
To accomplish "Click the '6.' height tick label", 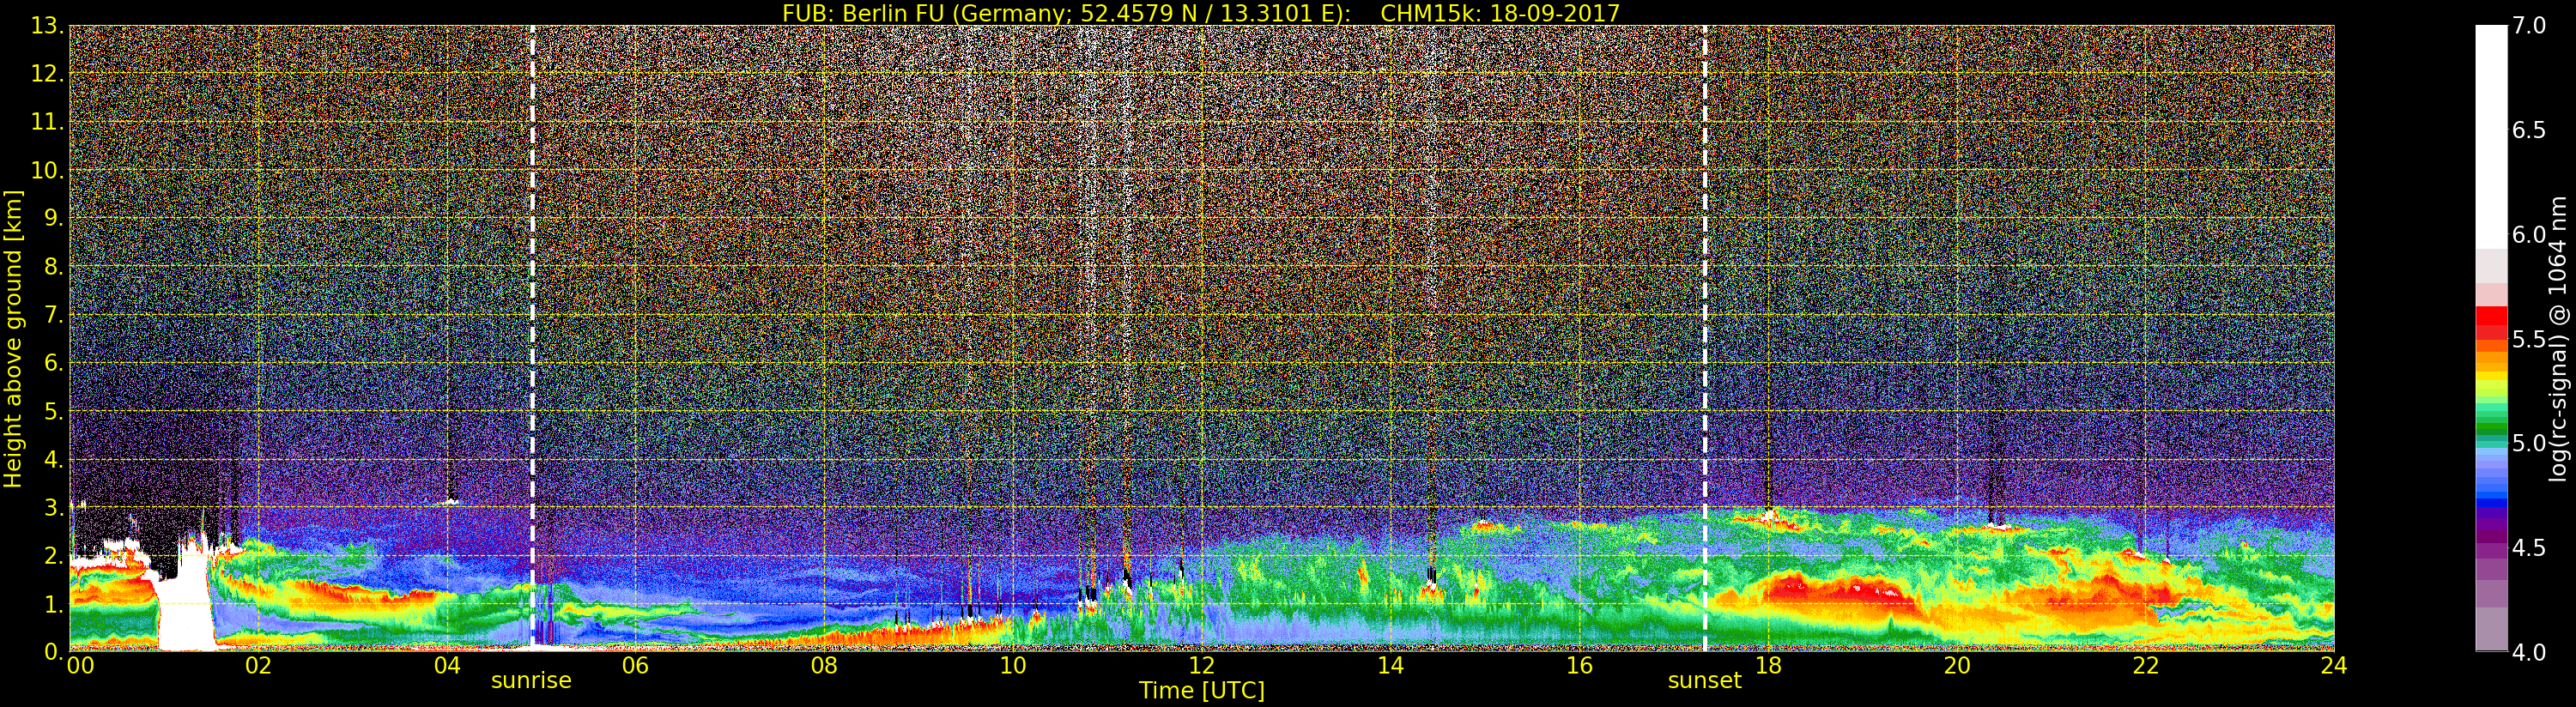I will (x=52, y=363).
